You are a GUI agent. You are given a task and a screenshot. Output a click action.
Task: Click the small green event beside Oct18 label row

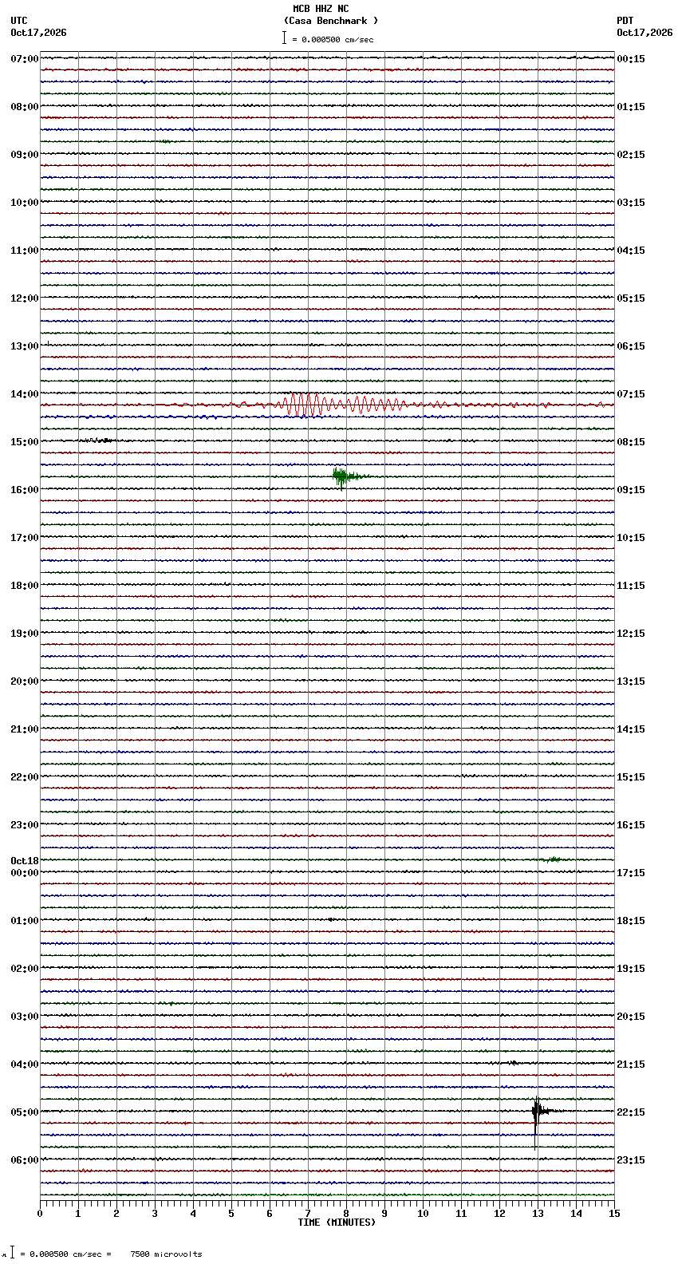552,859
